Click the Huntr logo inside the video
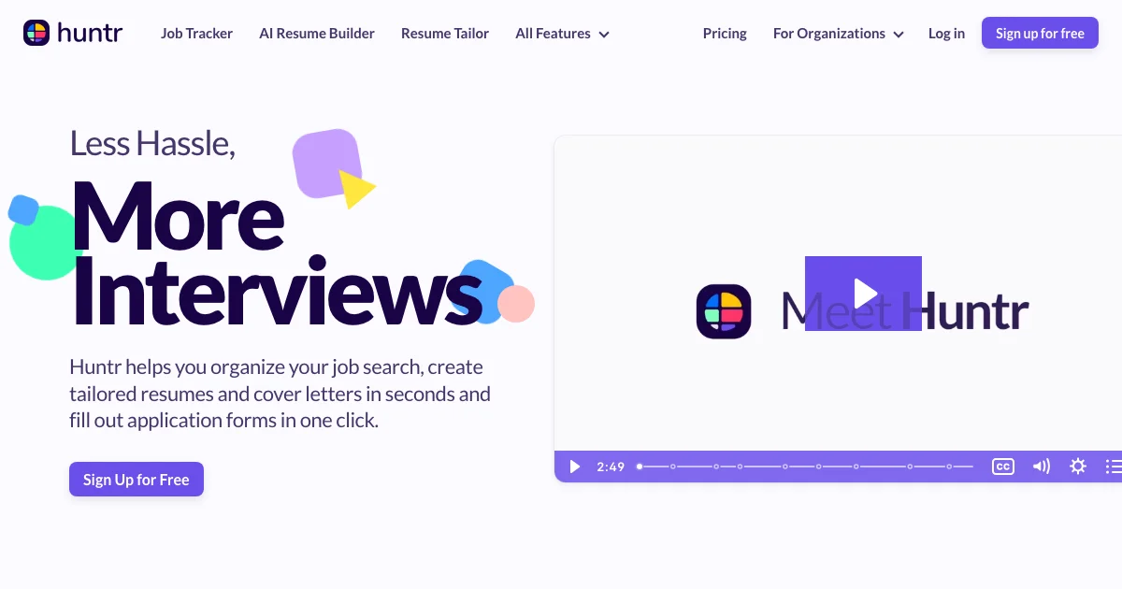 point(724,311)
